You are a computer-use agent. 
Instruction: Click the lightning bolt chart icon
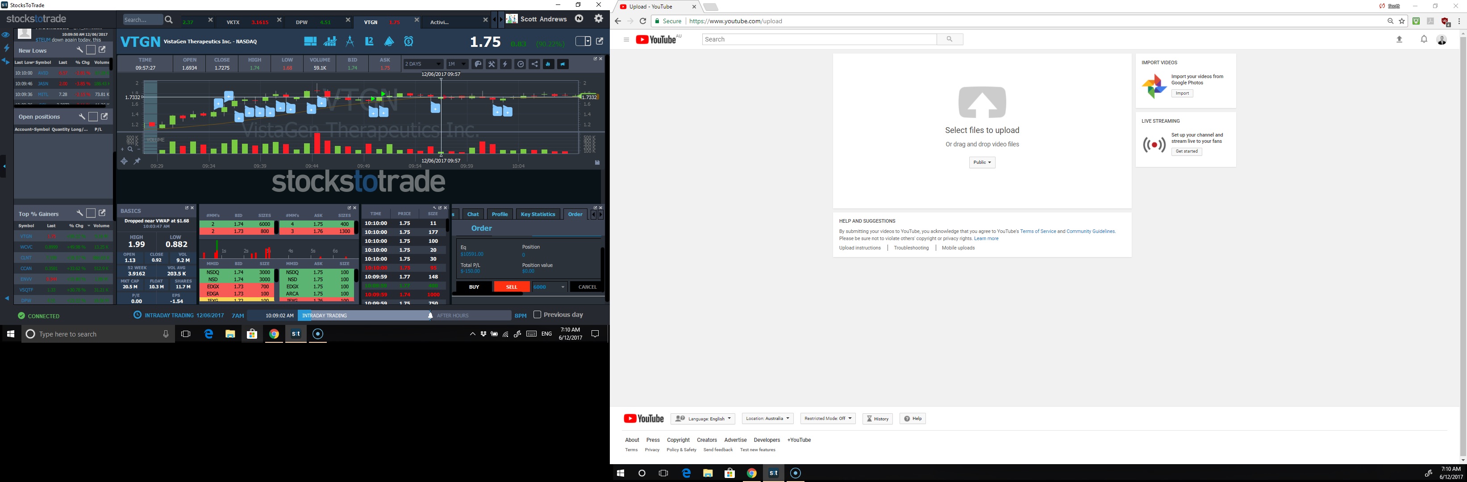(x=505, y=64)
